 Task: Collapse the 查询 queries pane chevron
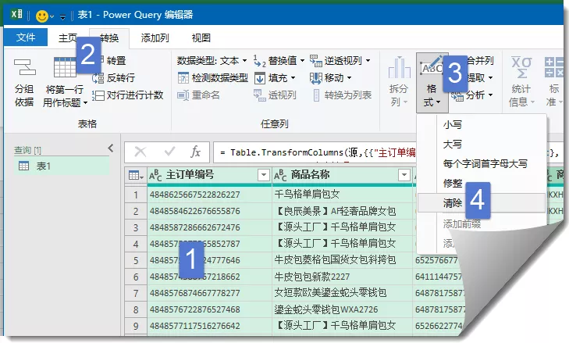click(111, 148)
